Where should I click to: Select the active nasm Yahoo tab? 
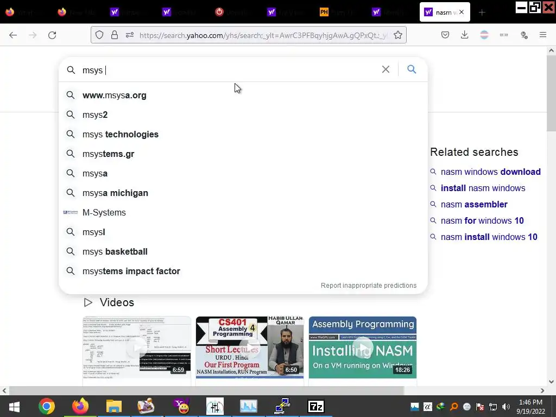445,12
